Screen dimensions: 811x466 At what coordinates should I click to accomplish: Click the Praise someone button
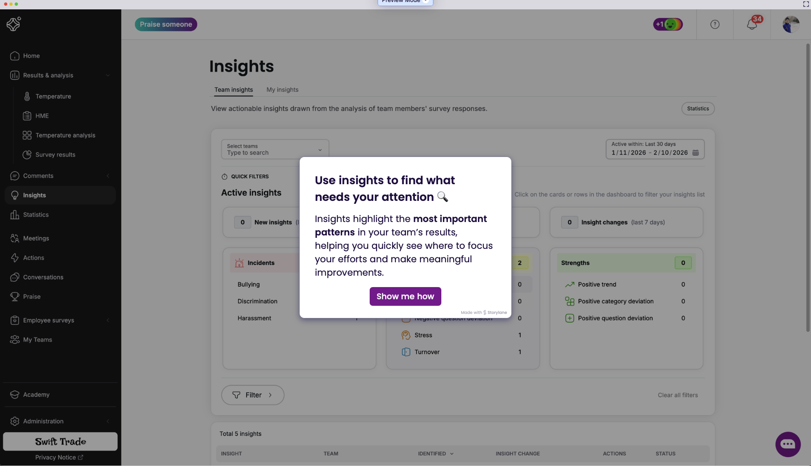coord(166,24)
